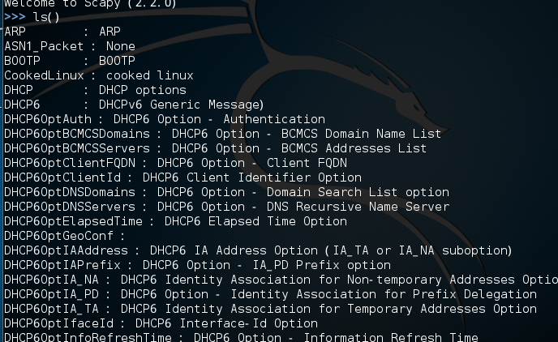
Task: Click 'IA_PD Prefix option' description
Action: tap(321, 265)
